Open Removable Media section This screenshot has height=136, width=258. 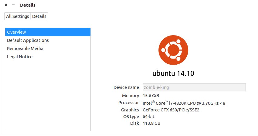click(x=48, y=49)
